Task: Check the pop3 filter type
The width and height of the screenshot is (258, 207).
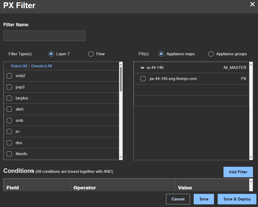Action: (9, 87)
